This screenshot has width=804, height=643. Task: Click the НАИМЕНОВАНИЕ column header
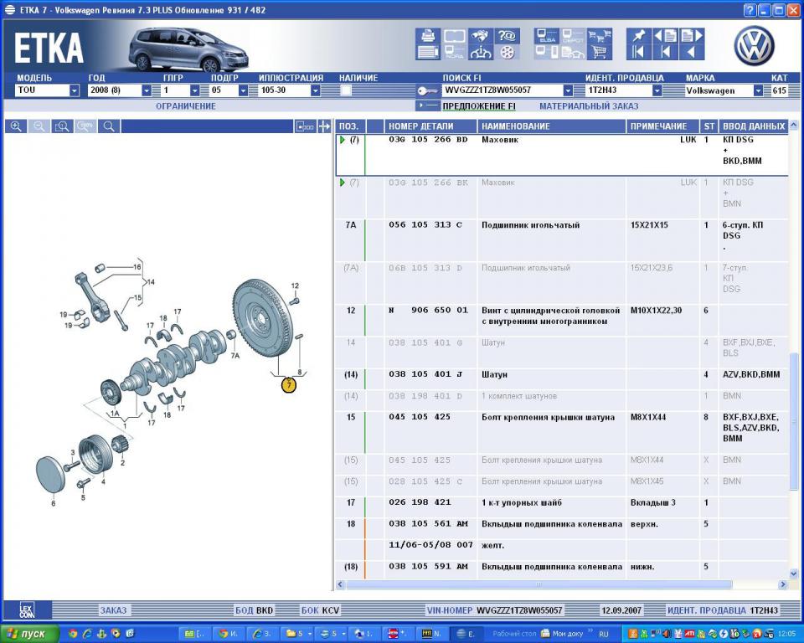point(551,126)
